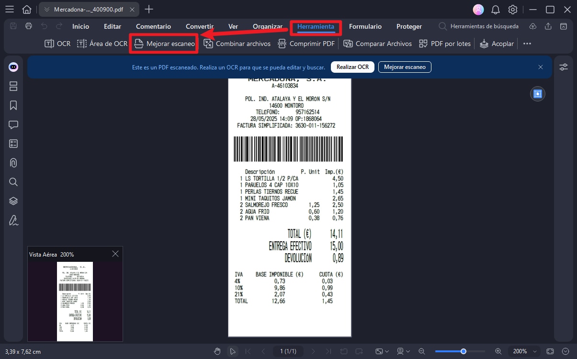Open the Comments panel in the sidebar

pos(13,124)
